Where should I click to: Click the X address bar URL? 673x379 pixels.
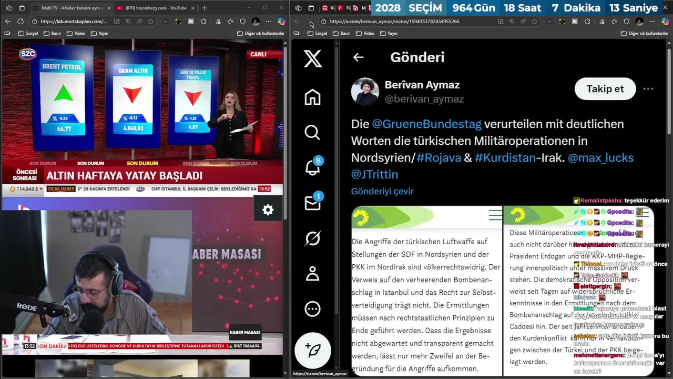[x=394, y=22]
